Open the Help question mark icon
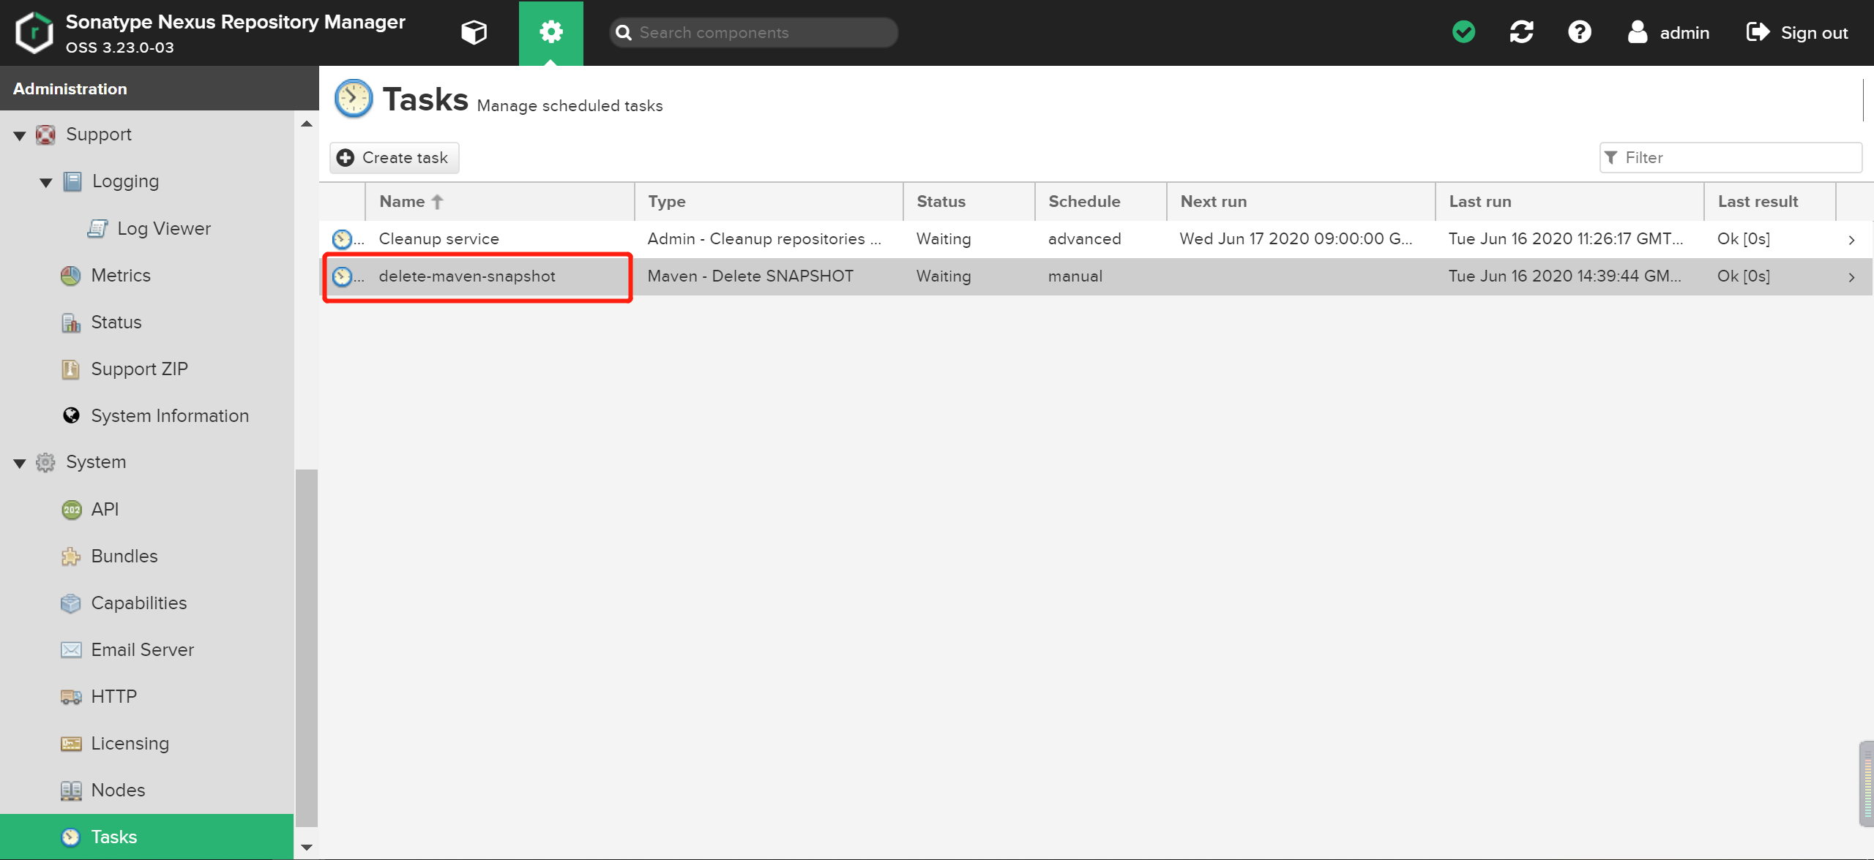Screen dimensions: 1874x860 1579,32
